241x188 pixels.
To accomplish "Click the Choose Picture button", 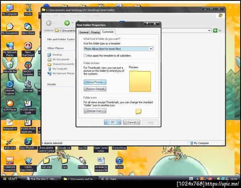I will point(95,82).
